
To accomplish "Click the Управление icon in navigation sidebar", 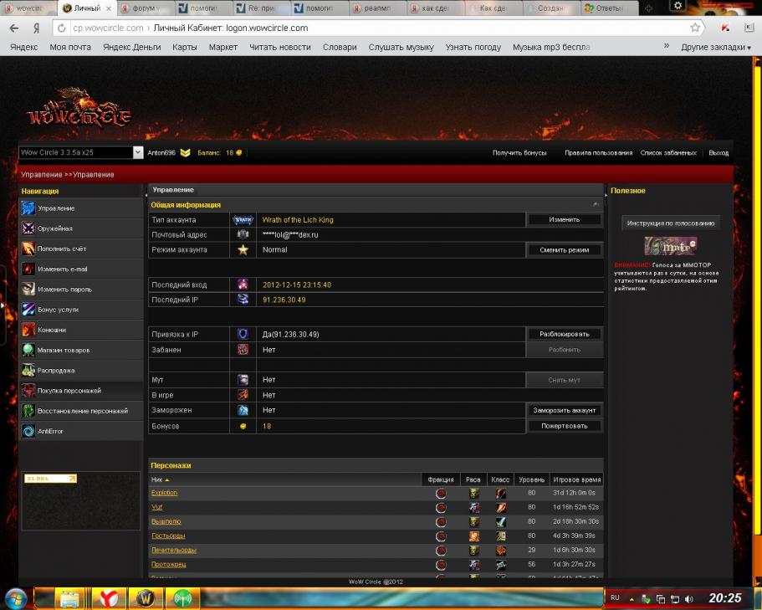I will 28,208.
